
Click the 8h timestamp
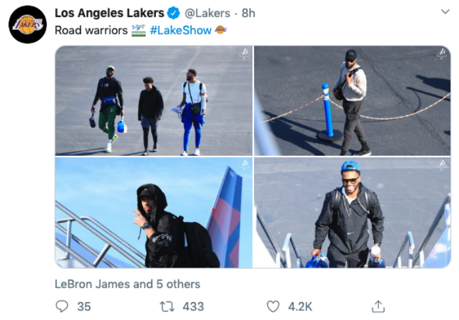pos(248,13)
